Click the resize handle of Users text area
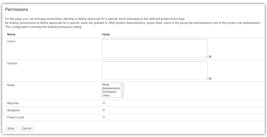Screen dimensions: 267x137 206,56
